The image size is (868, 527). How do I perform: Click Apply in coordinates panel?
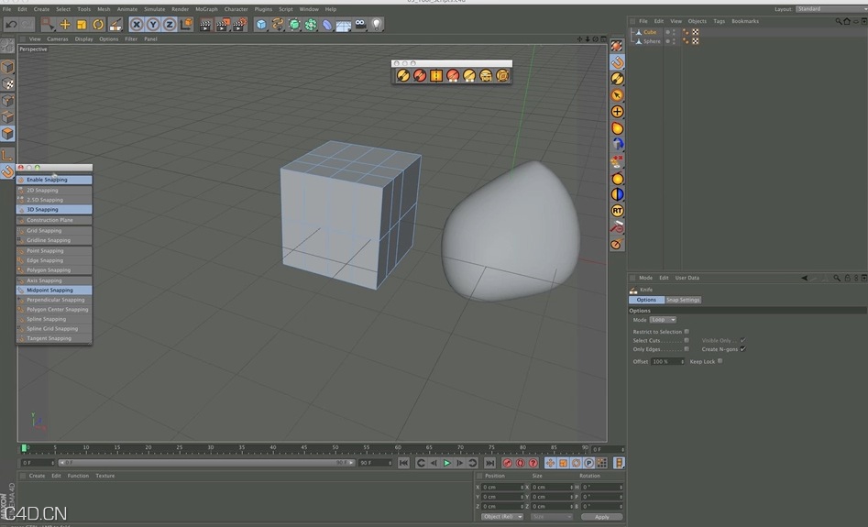click(x=601, y=517)
